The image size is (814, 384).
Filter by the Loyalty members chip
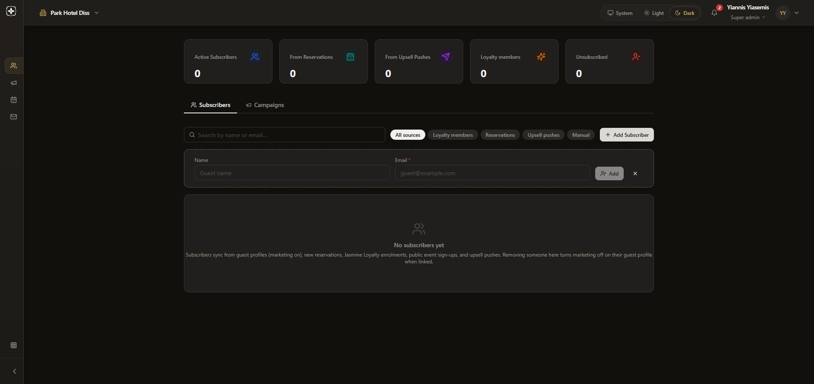coord(453,135)
